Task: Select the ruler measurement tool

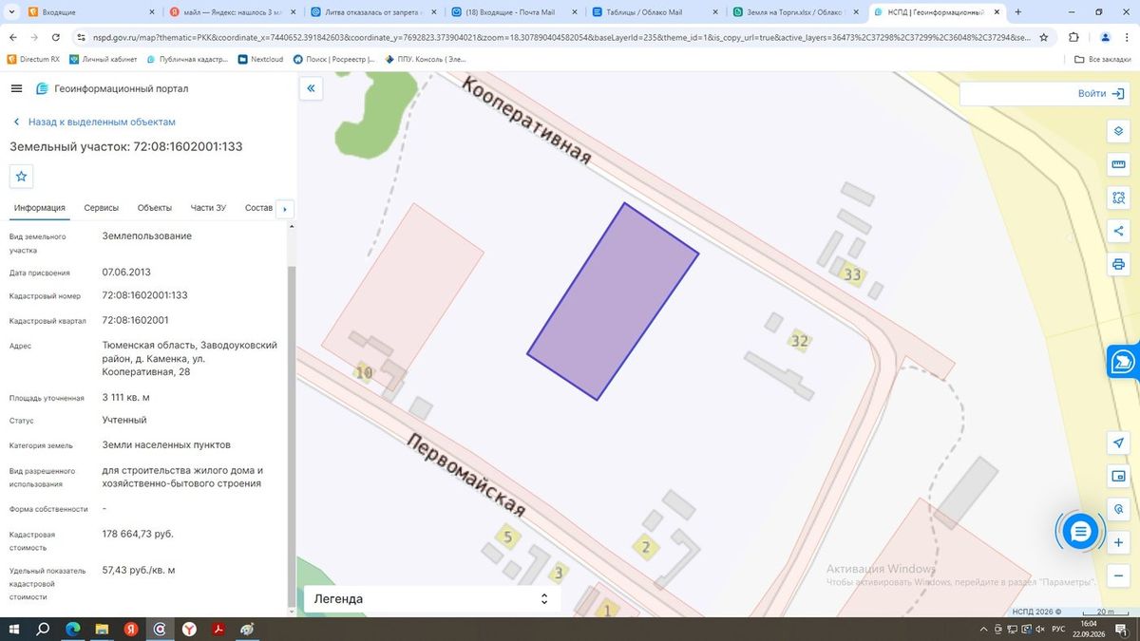Action: coord(1118,164)
